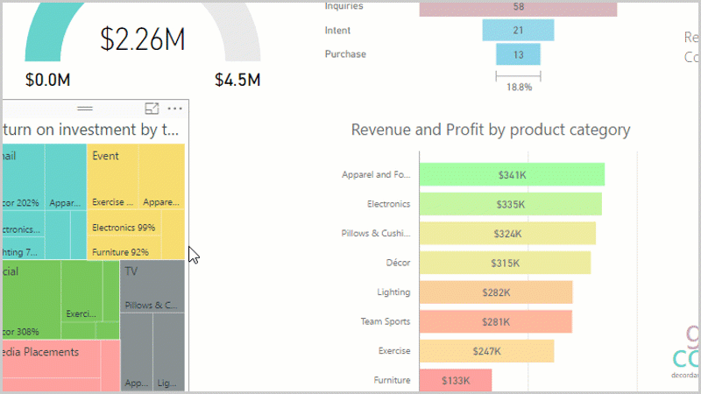This screenshot has height=394, width=701.
Task: Click the $0.0M gauge minimum label
Action: pyautogui.click(x=48, y=80)
